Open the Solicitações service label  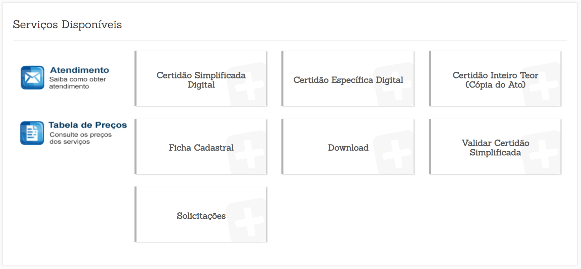[x=201, y=216]
